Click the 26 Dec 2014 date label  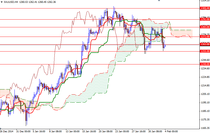point(7,131)
